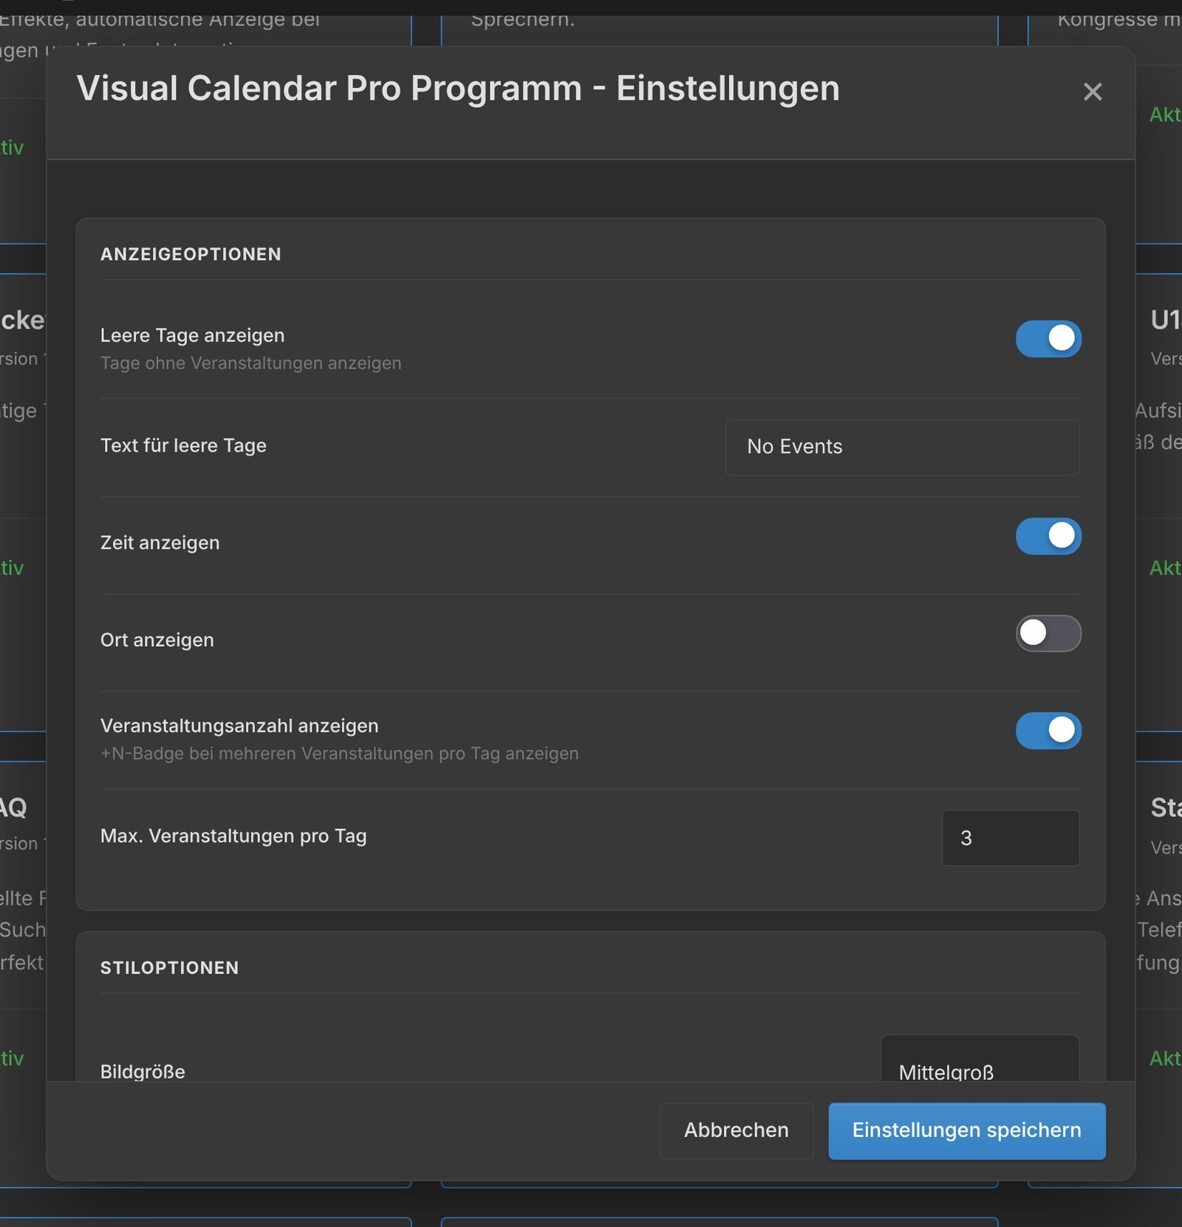Click the dialog title 'Visual Calendar Pro Programm - Einstellungen'
Screen dimensions: 1182x1227
[x=458, y=89]
